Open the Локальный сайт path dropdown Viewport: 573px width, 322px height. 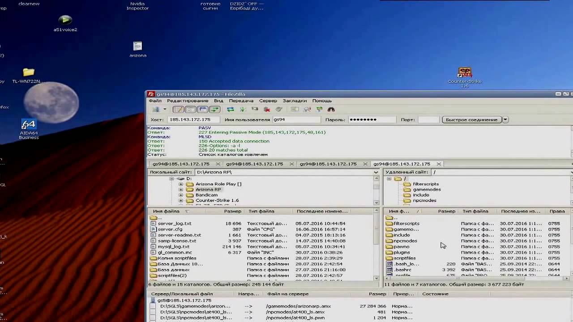[376, 172]
